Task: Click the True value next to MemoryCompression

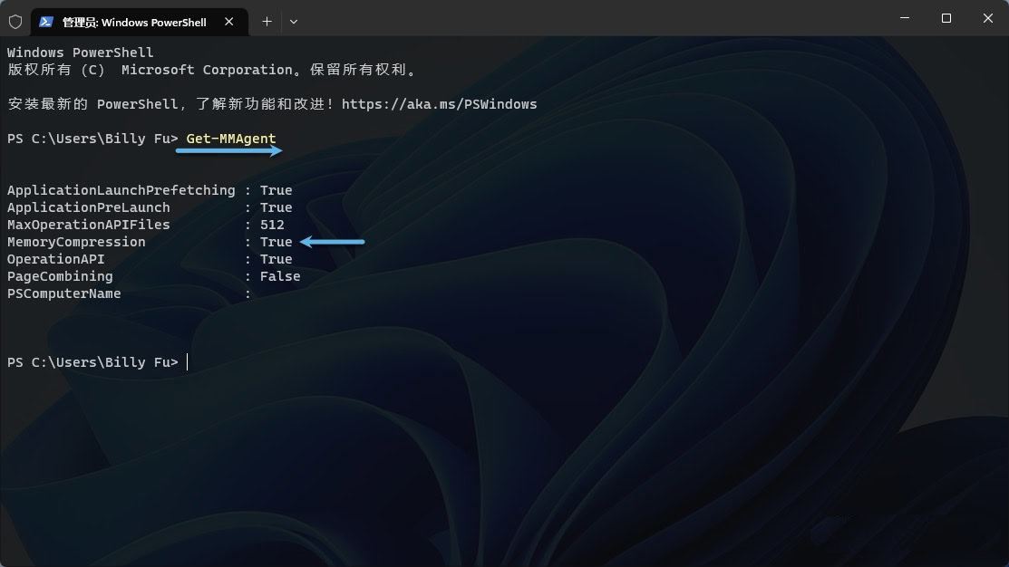Action: (x=277, y=242)
